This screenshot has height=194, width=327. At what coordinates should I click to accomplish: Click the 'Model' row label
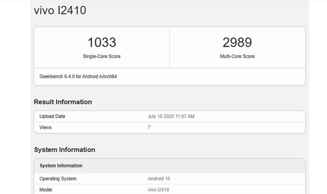click(46, 190)
